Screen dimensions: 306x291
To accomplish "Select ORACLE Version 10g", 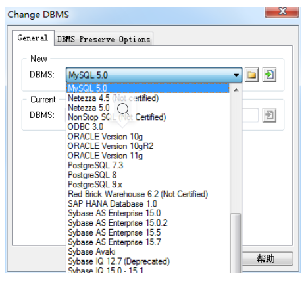I will (147, 137).
